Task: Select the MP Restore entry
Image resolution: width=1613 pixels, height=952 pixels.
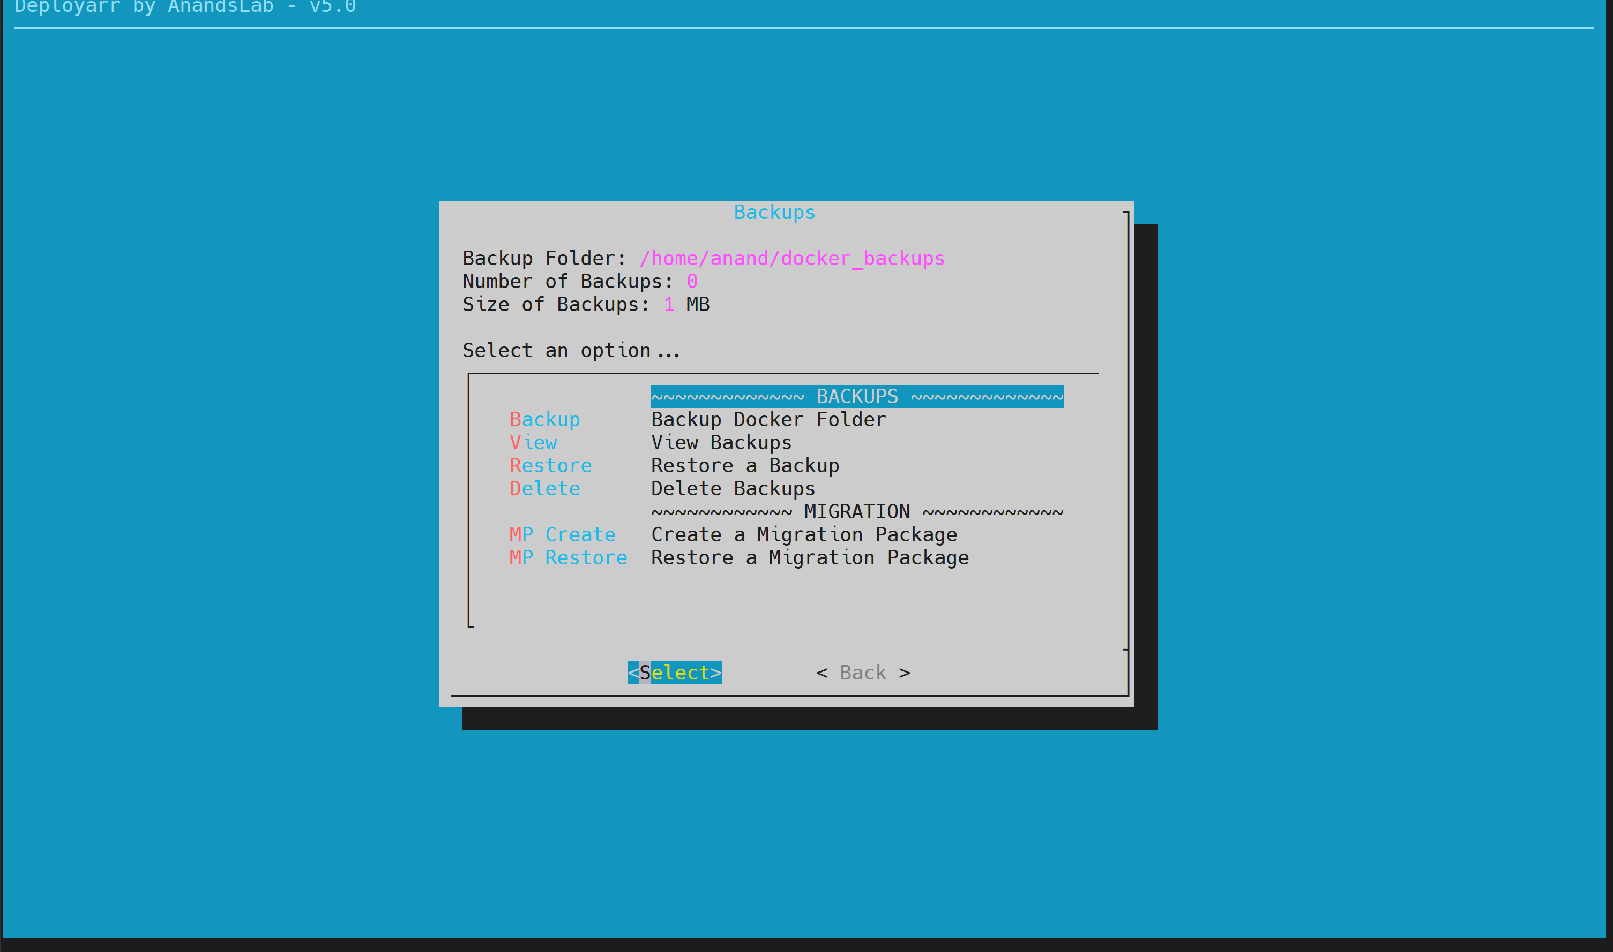Action: (568, 558)
